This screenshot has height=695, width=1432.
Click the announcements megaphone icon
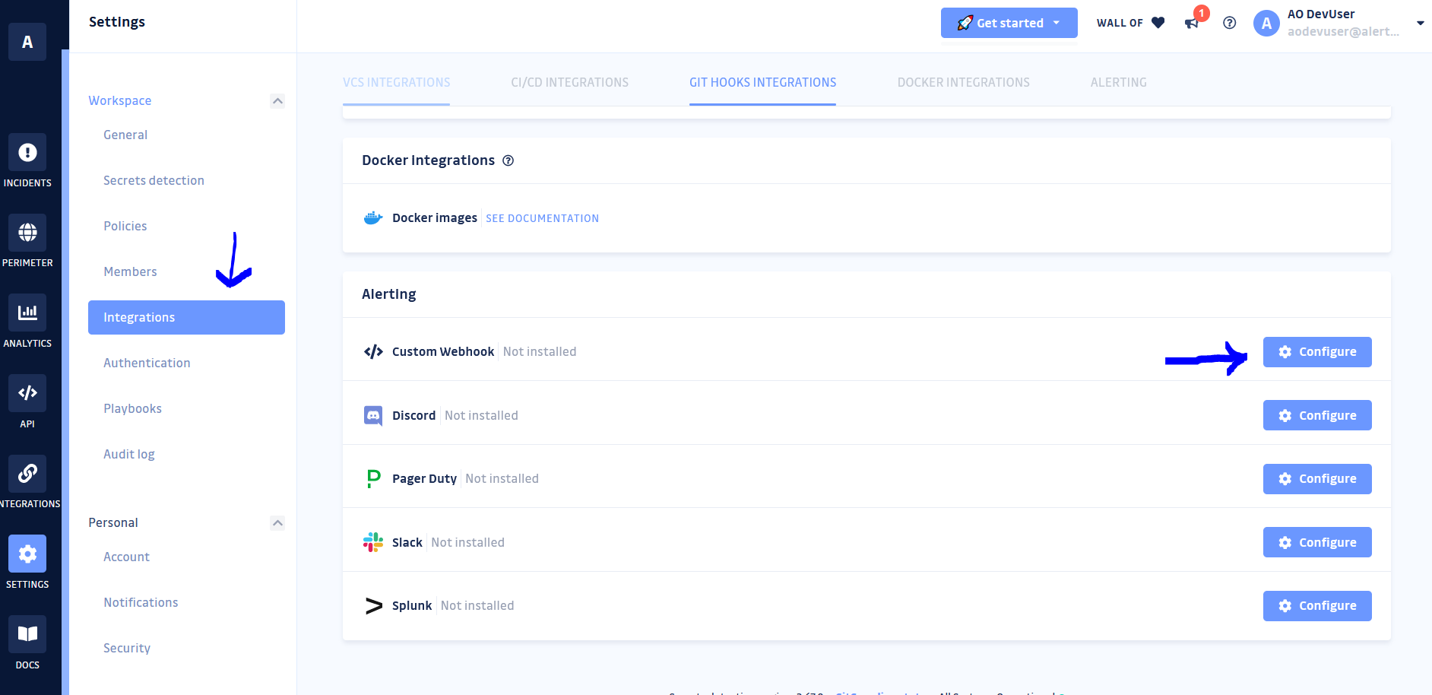1192,23
